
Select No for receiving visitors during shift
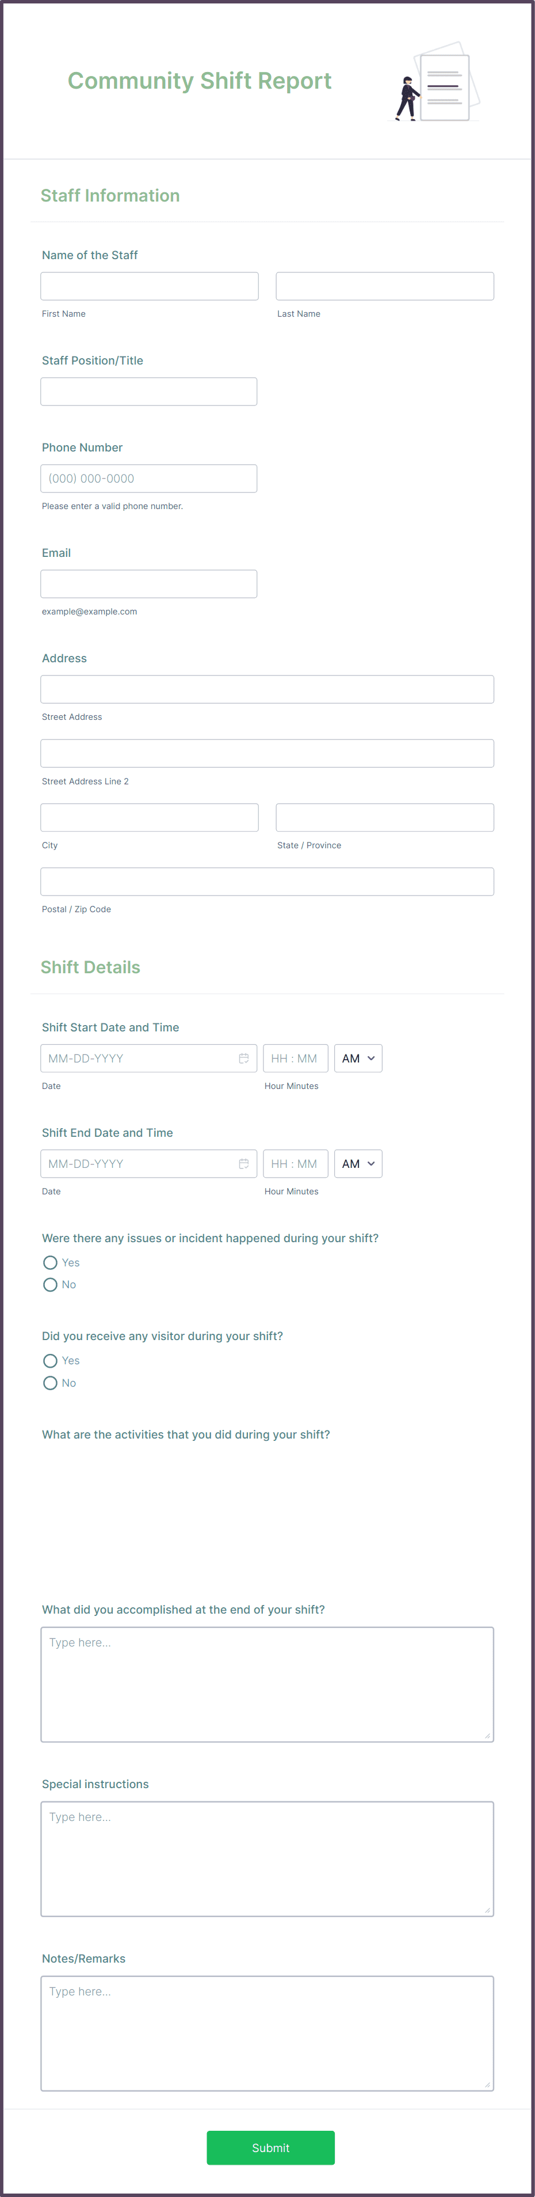click(50, 1383)
